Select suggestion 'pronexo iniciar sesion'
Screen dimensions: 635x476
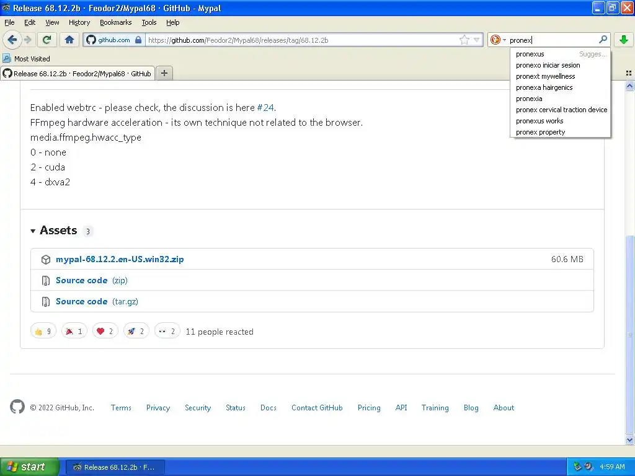tap(561, 65)
